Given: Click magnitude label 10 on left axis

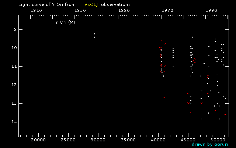Looking at the screenshot, I should (14, 48).
